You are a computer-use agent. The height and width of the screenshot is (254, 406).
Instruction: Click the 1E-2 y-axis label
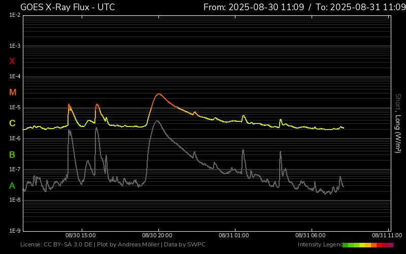15,15
